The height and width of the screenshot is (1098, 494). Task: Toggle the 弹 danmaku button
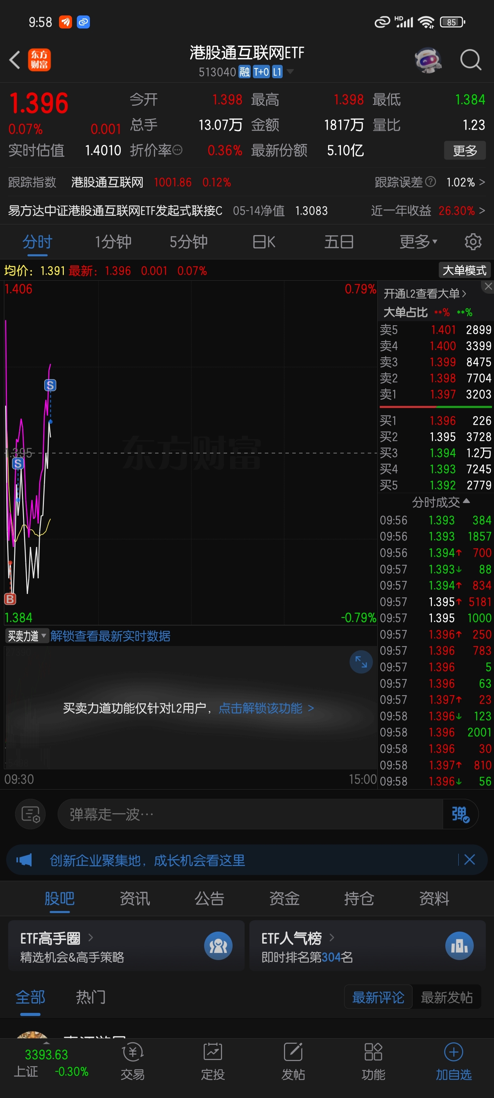460,814
